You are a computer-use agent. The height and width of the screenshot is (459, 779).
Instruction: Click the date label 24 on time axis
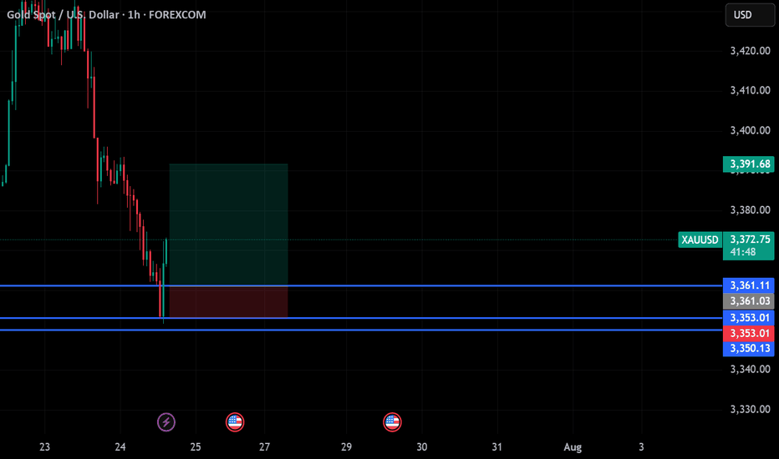click(120, 447)
